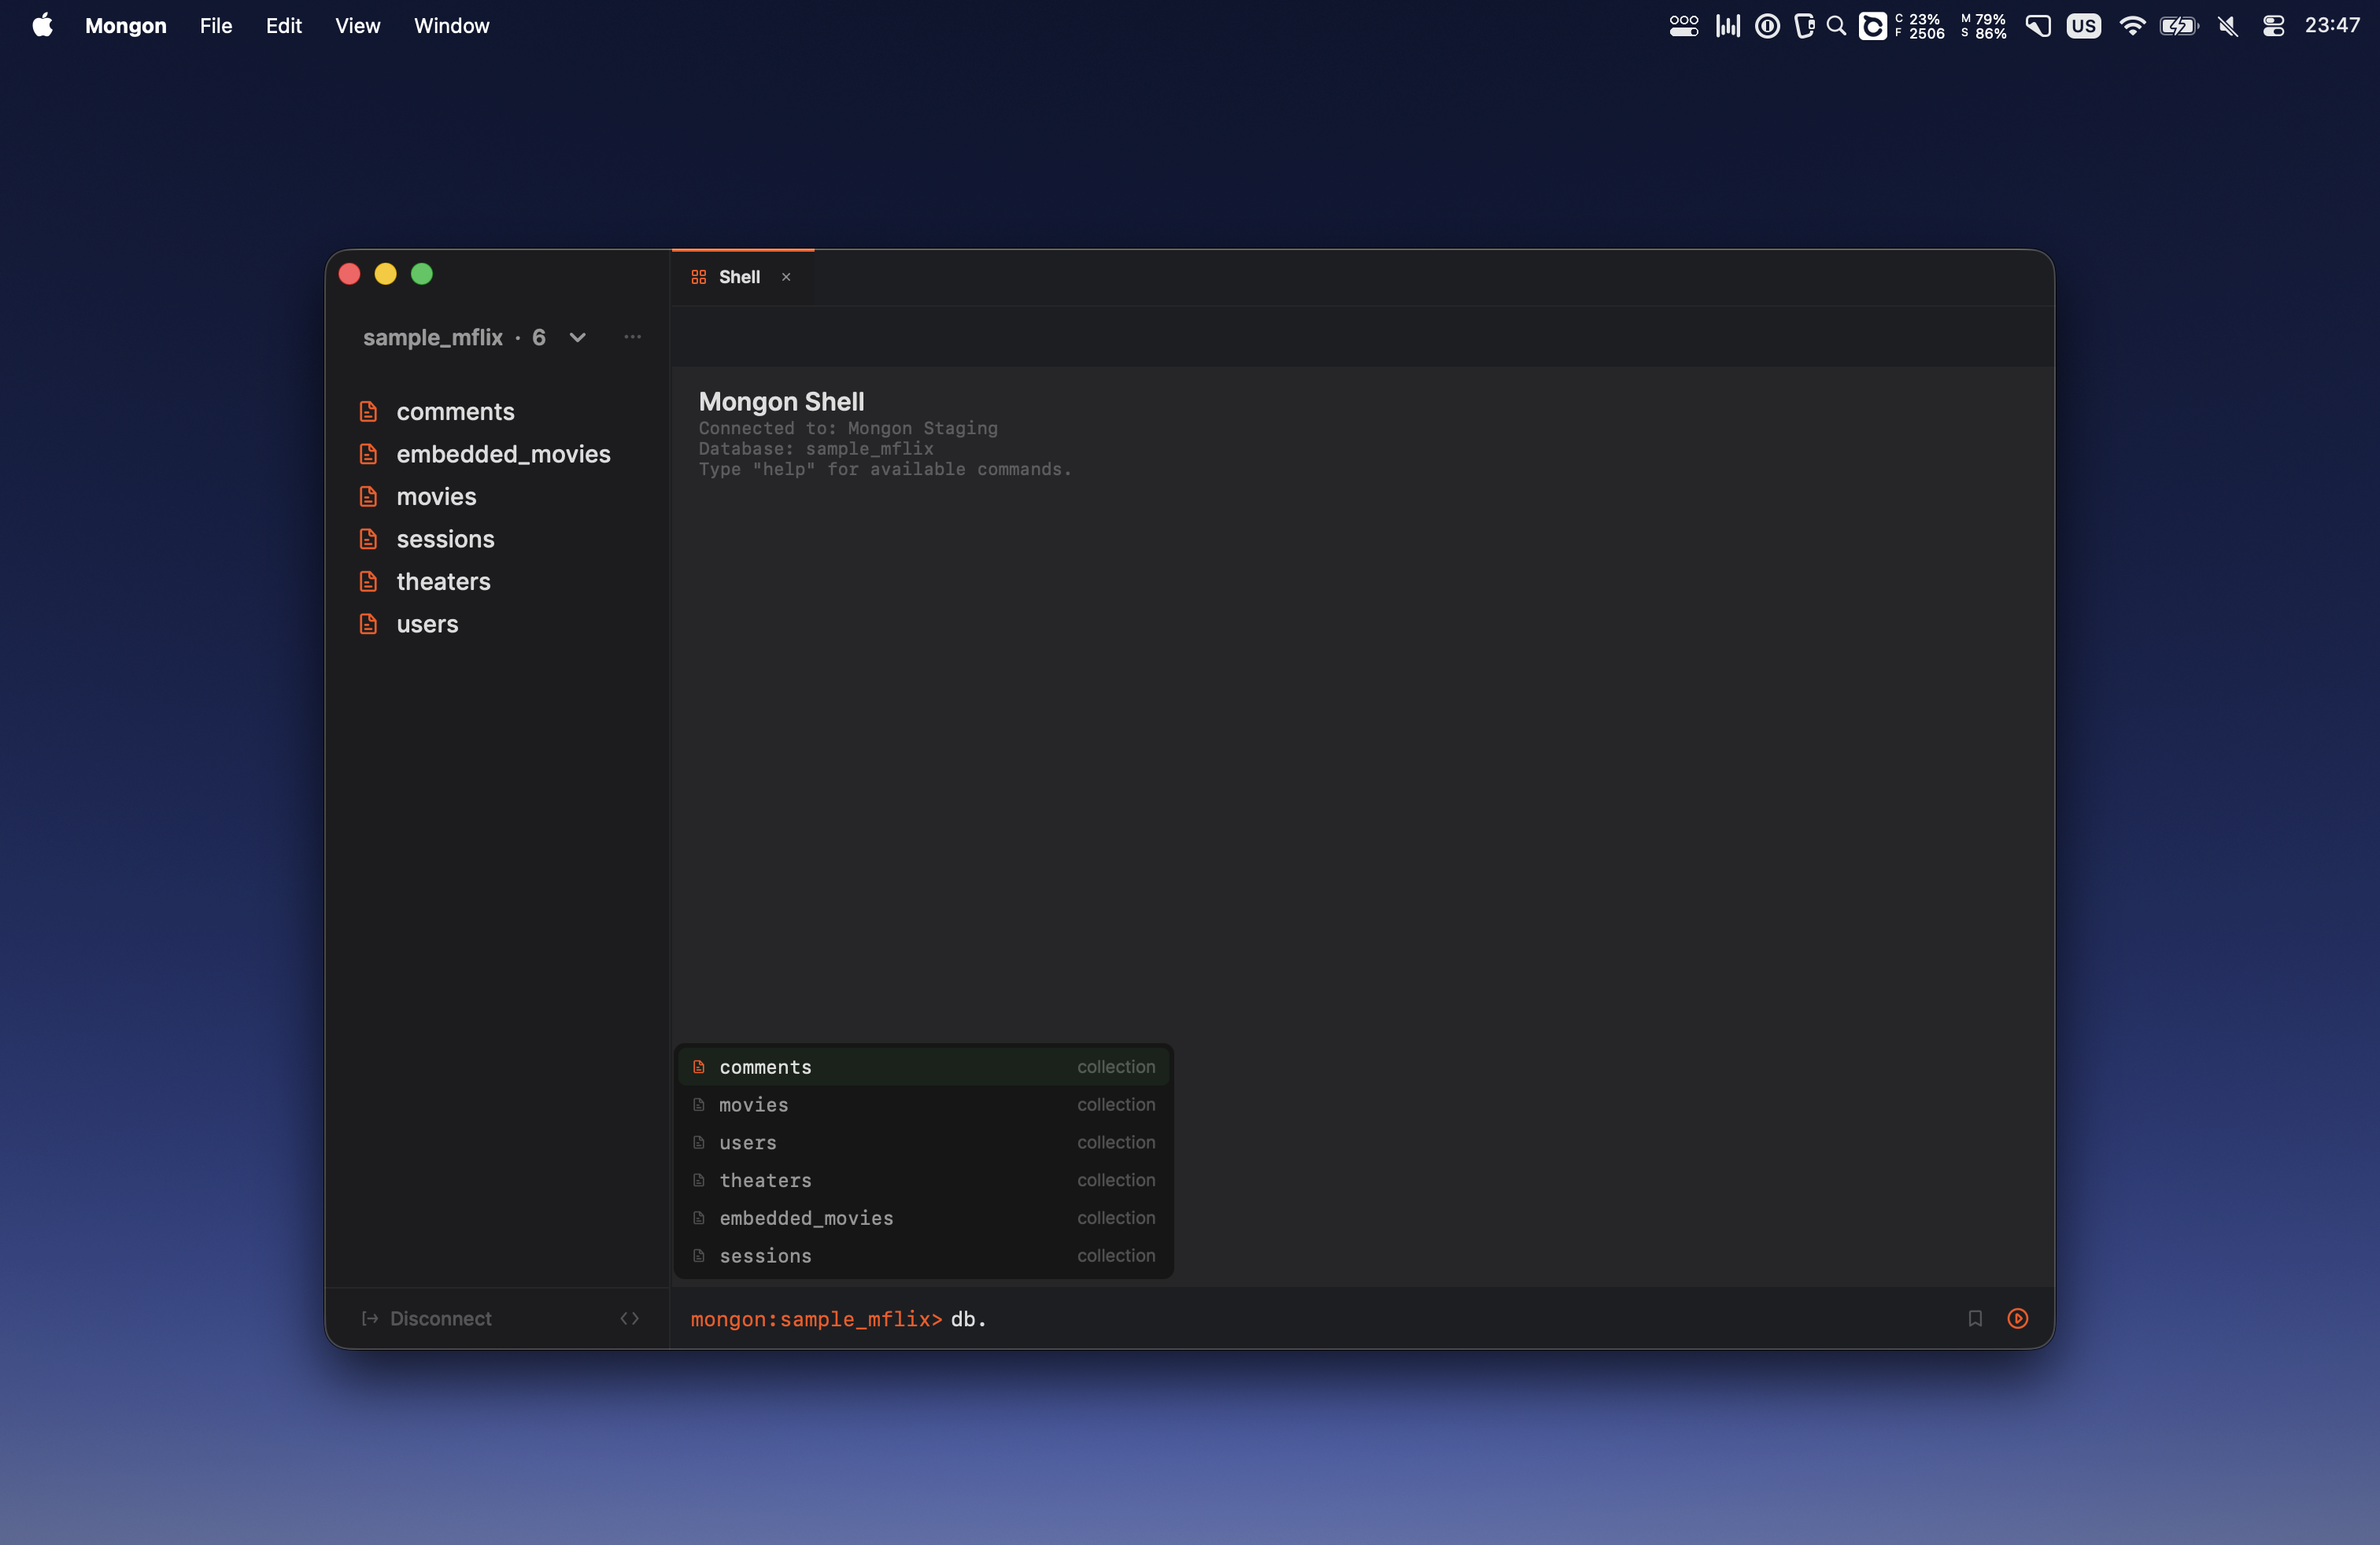This screenshot has height=1545, width=2380.
Task: Click the Shell tab grid icon
Action: pos(698,277)
